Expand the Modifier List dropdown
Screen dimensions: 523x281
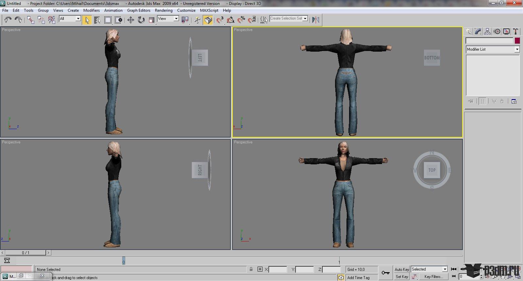[517, 49]
